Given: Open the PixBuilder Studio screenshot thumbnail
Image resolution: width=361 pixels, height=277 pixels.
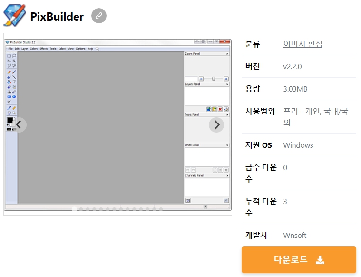Looking at the screenshot, I should point(117,124).
